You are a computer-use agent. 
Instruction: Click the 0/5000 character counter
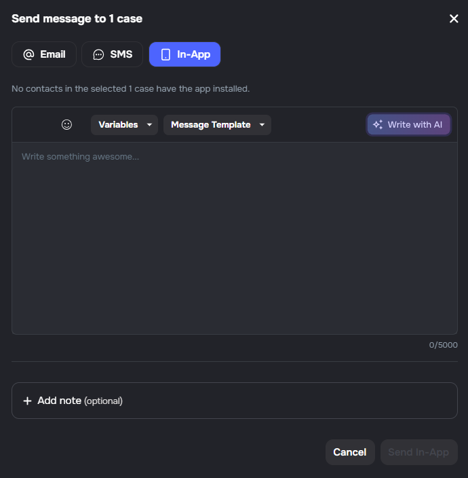click(x=443, y=345)
